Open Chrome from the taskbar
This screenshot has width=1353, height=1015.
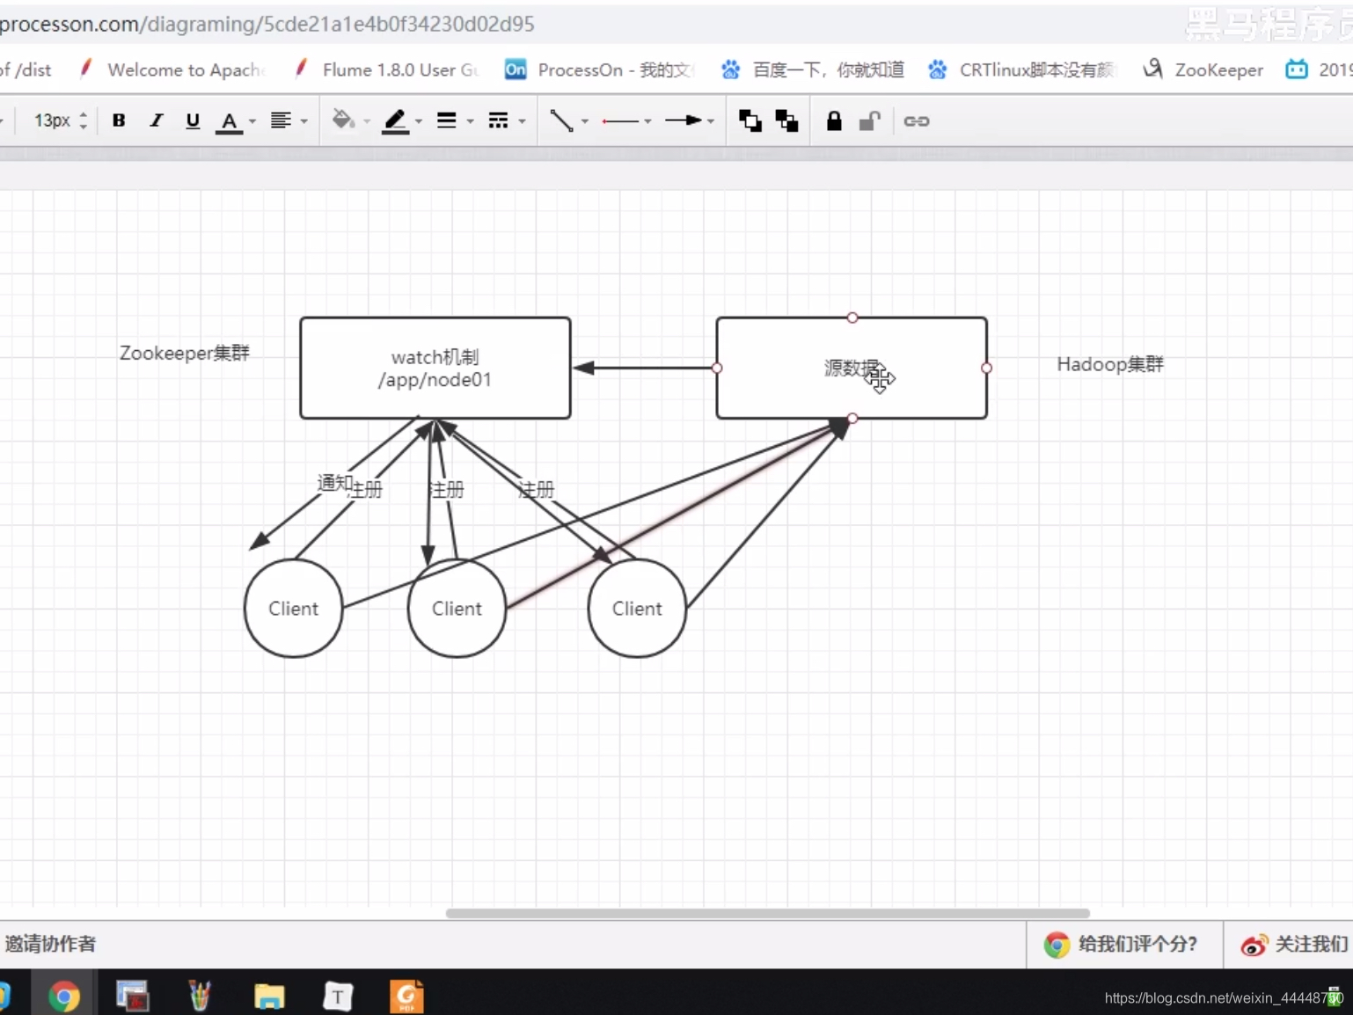tap(63, 996)
